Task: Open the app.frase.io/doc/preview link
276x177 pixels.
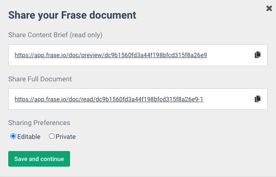Action: [111, 55]
